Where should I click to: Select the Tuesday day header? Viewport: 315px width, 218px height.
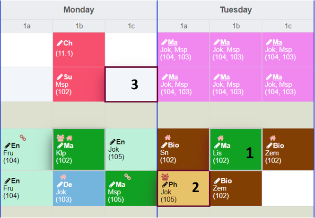pos(236,9)
